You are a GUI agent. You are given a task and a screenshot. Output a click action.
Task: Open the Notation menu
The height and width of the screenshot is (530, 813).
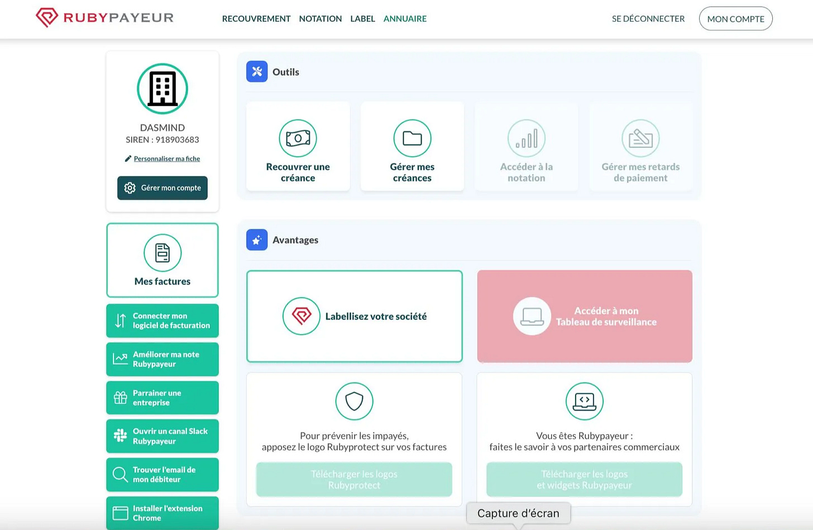click(x=321, y=18)
